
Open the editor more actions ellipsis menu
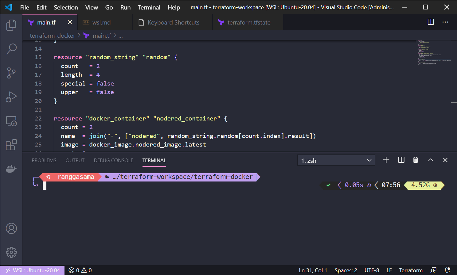(x=446, y=22)
